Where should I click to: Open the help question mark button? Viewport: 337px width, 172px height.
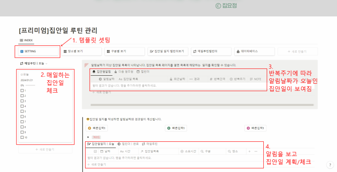330,165
